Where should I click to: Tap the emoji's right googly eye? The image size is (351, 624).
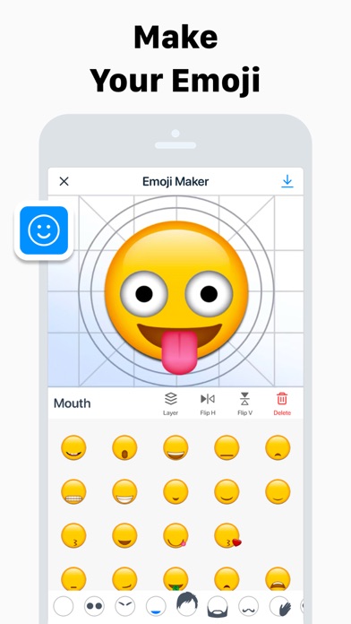click(x=209, y=294)
